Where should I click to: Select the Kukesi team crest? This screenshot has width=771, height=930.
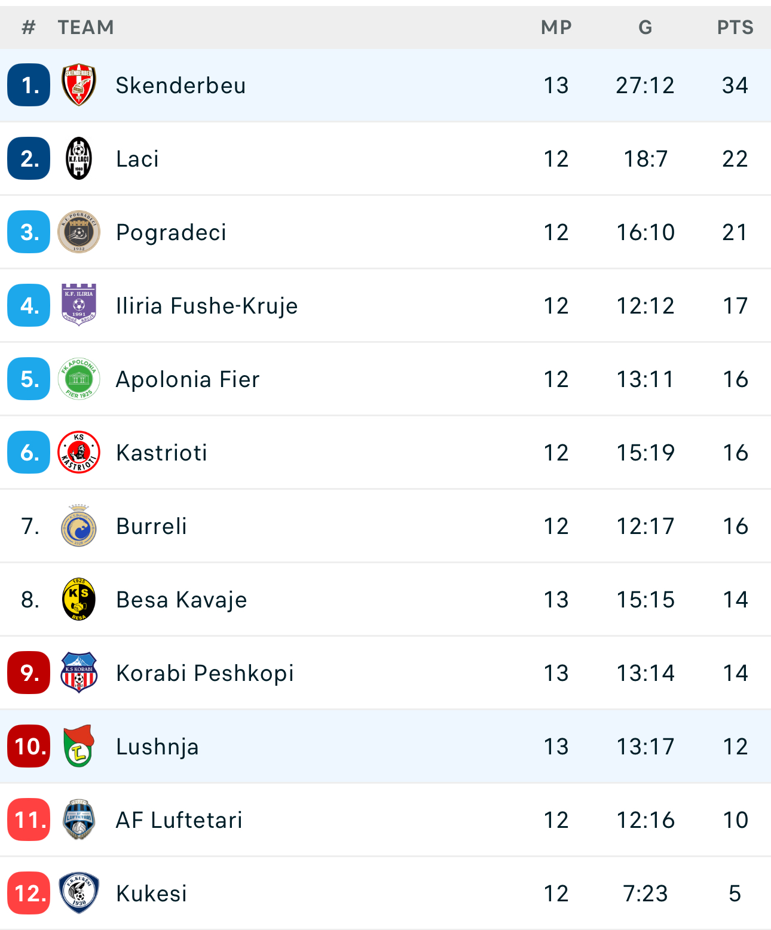[x=79, y=893]
